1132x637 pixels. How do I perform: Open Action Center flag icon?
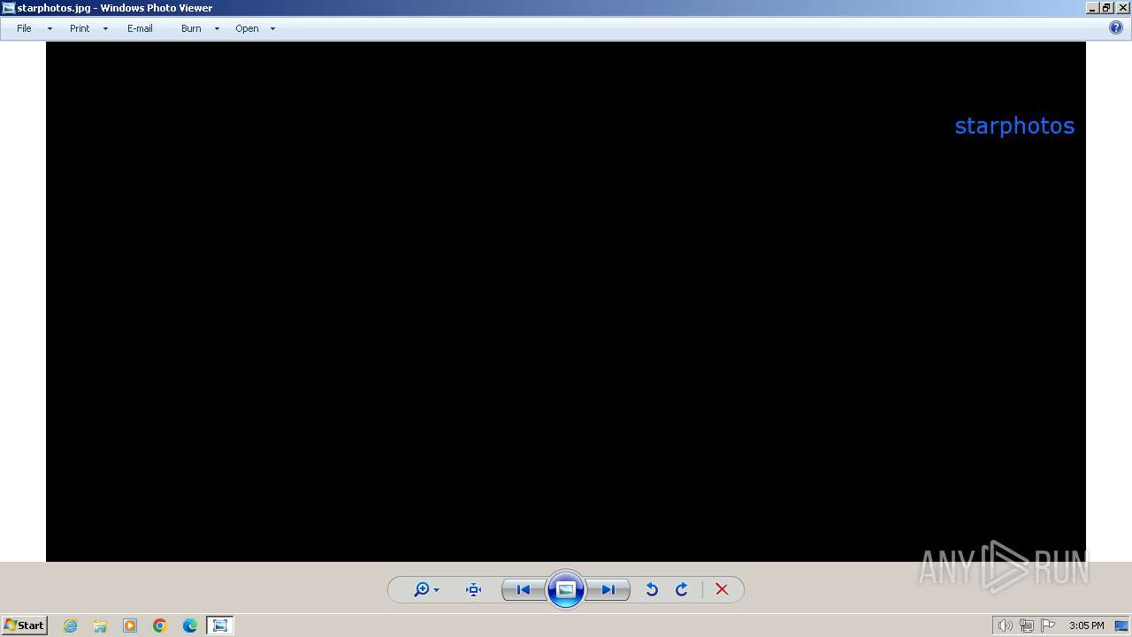pyautogui.click(x=1048, y=625)
